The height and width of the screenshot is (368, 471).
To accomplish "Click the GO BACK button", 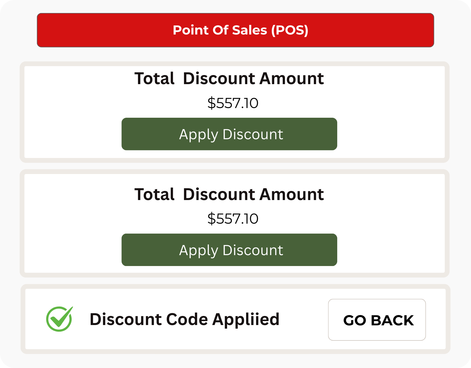I will [x=377, y=320].
